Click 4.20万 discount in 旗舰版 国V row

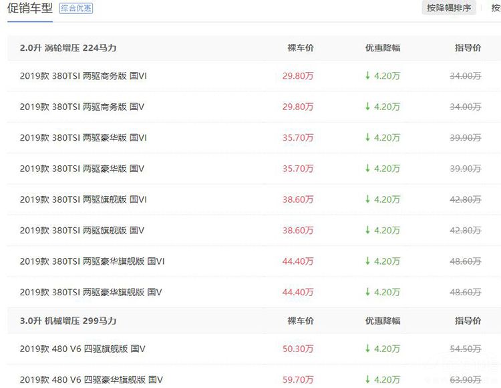pyautogui.click(x=387, y=231)
